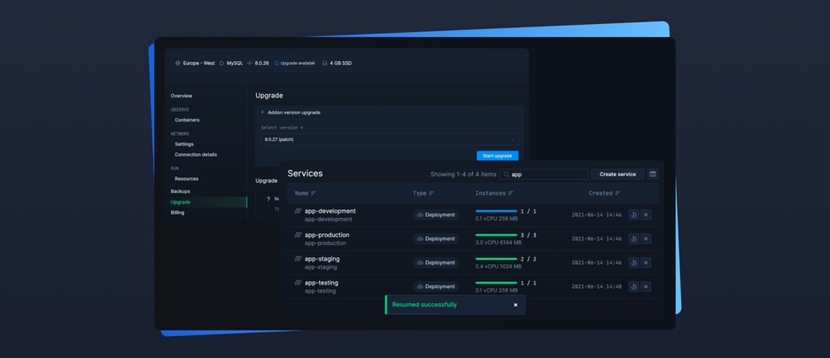
Task: Select the Upgrade sidebar item
Action: pos(208,202)
